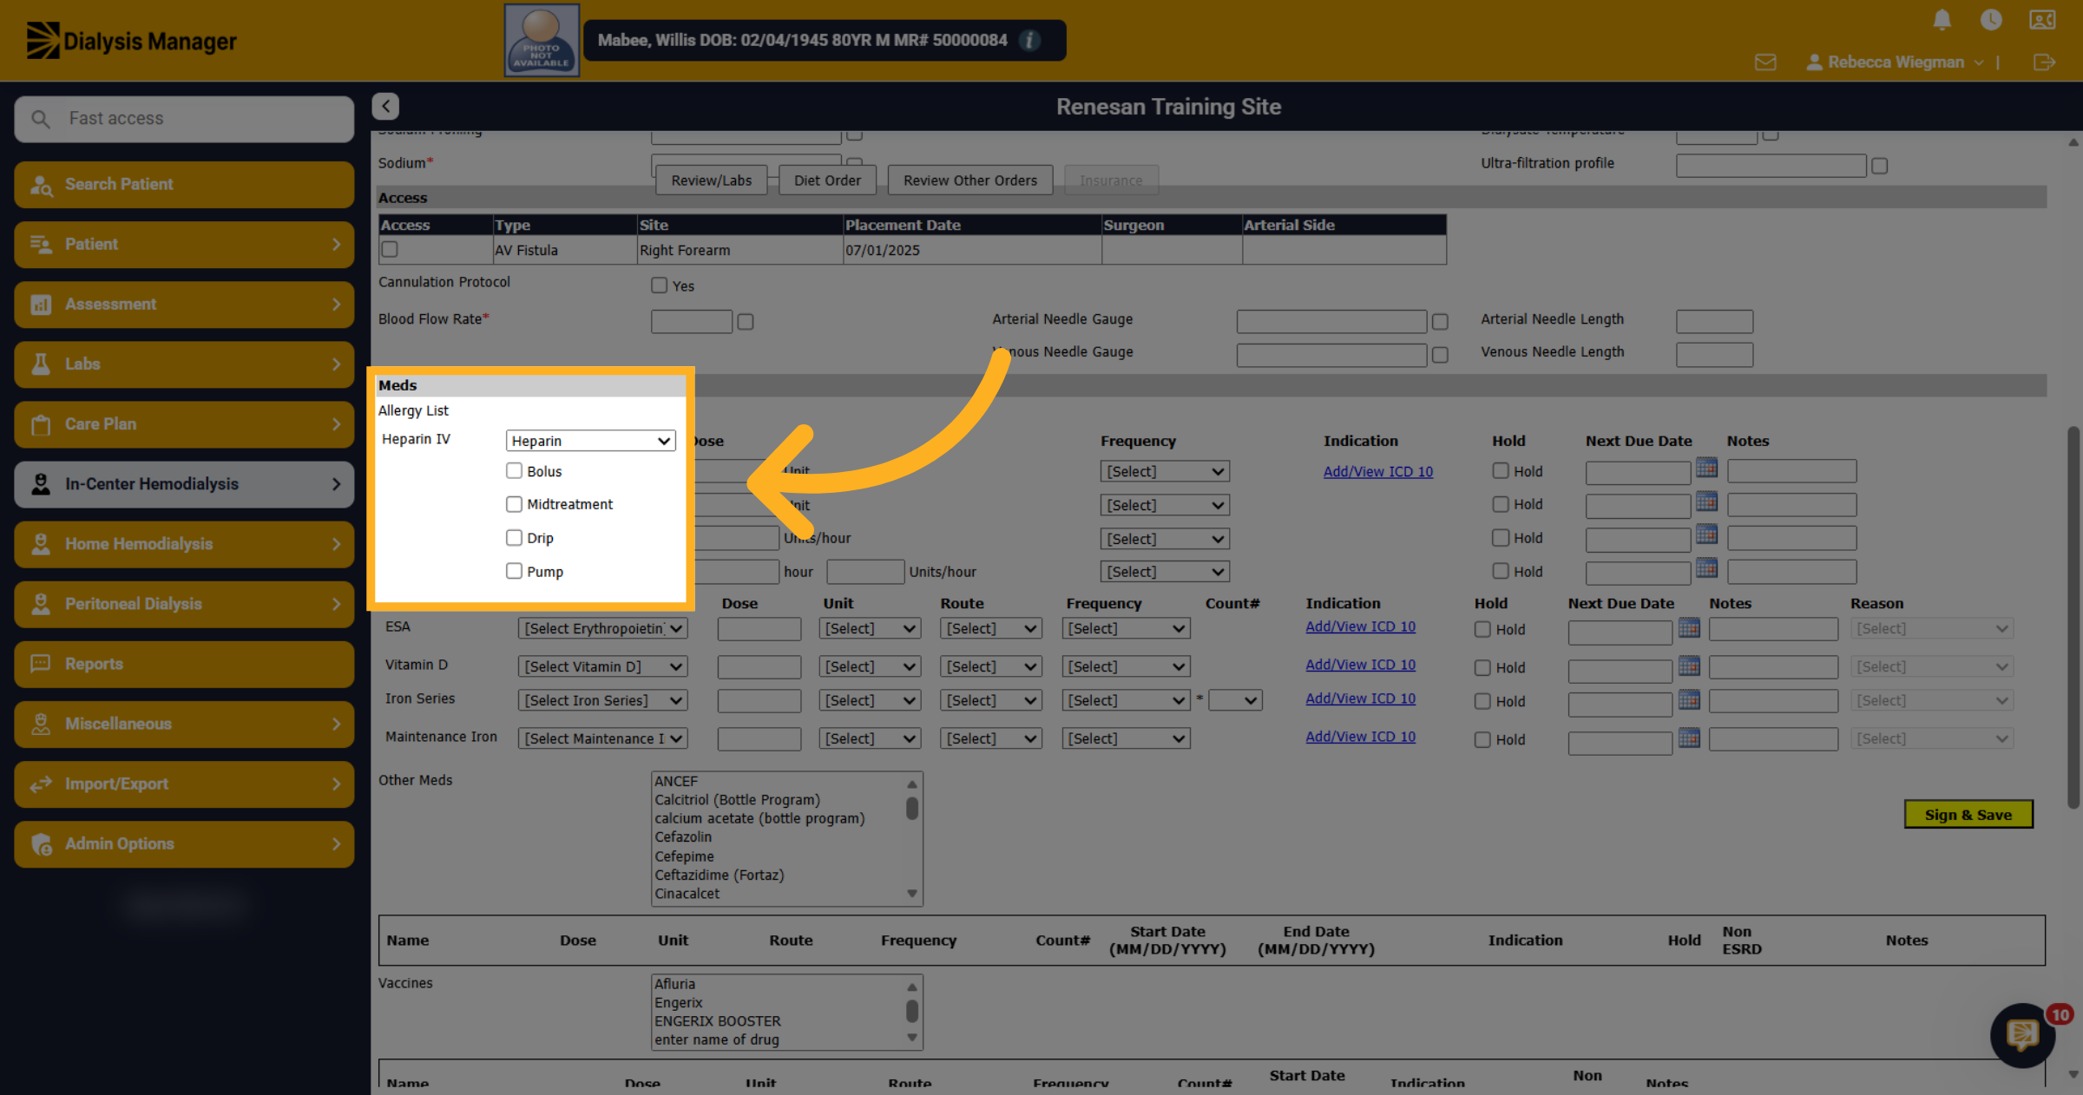The image size is (2083, 1095).
Task: Open calendar for Vitamin D due date
Action: pyautogui.click(x=1689, y=666)
